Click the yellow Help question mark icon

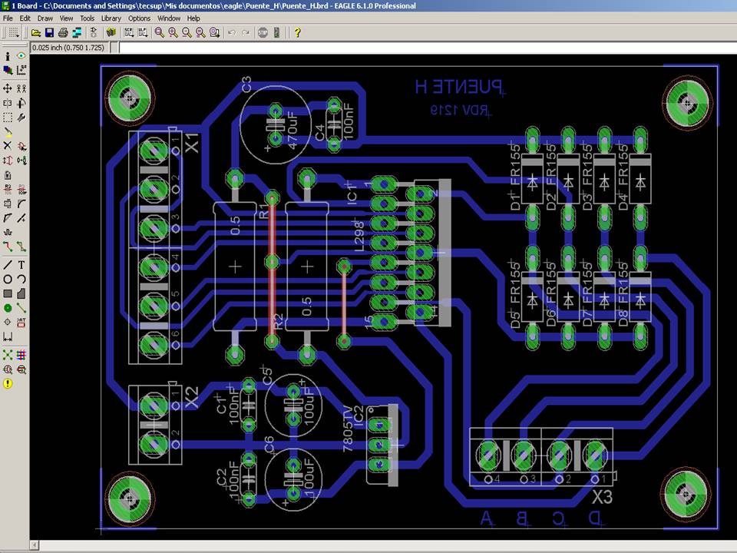(x=297, y=32)
